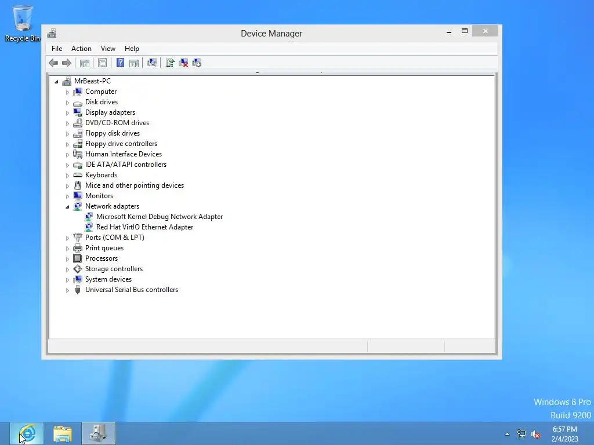Click the blue question mark Help icon
This screenshot has height=445, width=594.
tap(120, 63)
